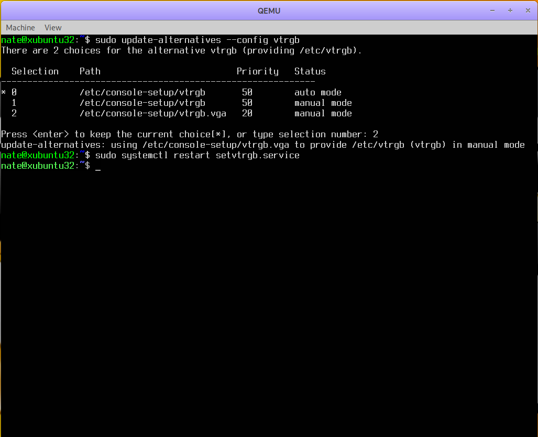The image size is (538, 437).
Task: Click the systemctl restart setvtrgb.service command
Action: 197,156
